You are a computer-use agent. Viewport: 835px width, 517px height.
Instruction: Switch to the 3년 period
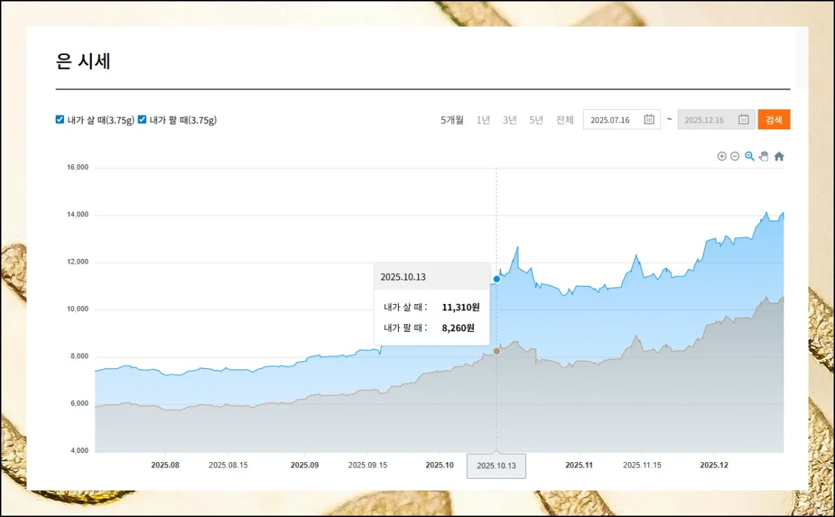509,120
